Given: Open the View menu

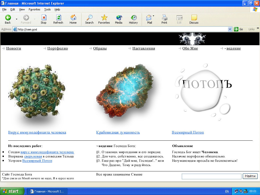Looking at the screenshot, I should click(x=22, y=9).
